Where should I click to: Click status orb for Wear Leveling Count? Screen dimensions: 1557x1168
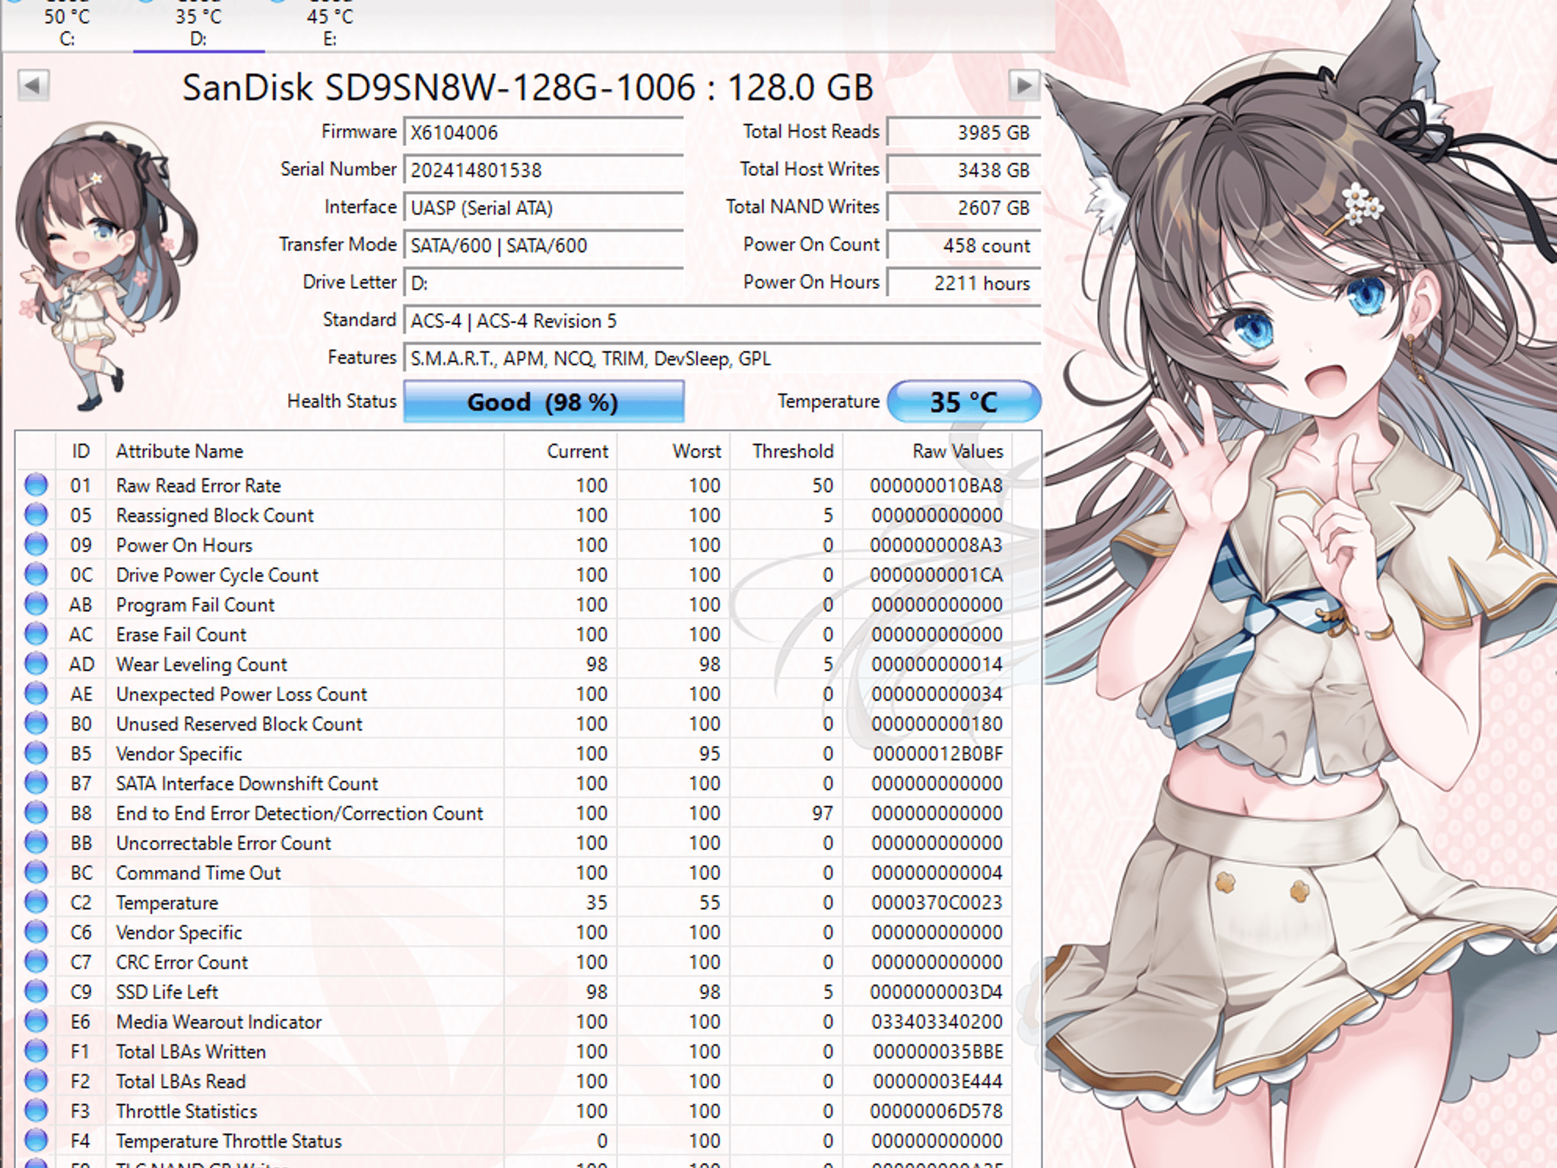click(36, 664)
